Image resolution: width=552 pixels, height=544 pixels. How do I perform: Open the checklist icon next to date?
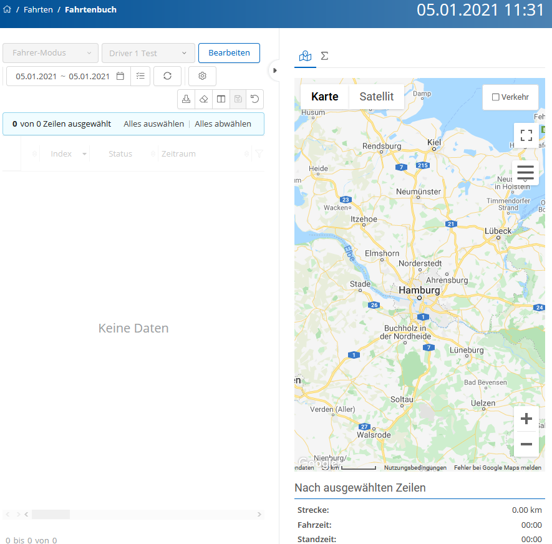click(x=140, y=76)
